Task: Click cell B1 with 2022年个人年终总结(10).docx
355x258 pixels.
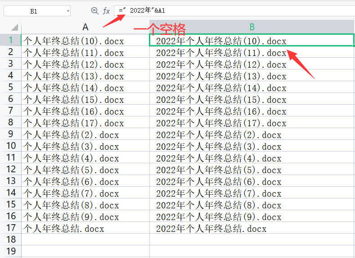Action: click(252, 41)
